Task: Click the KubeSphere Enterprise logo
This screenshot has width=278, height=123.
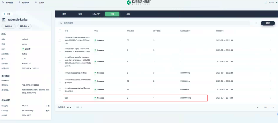Action: pos(139,3)
